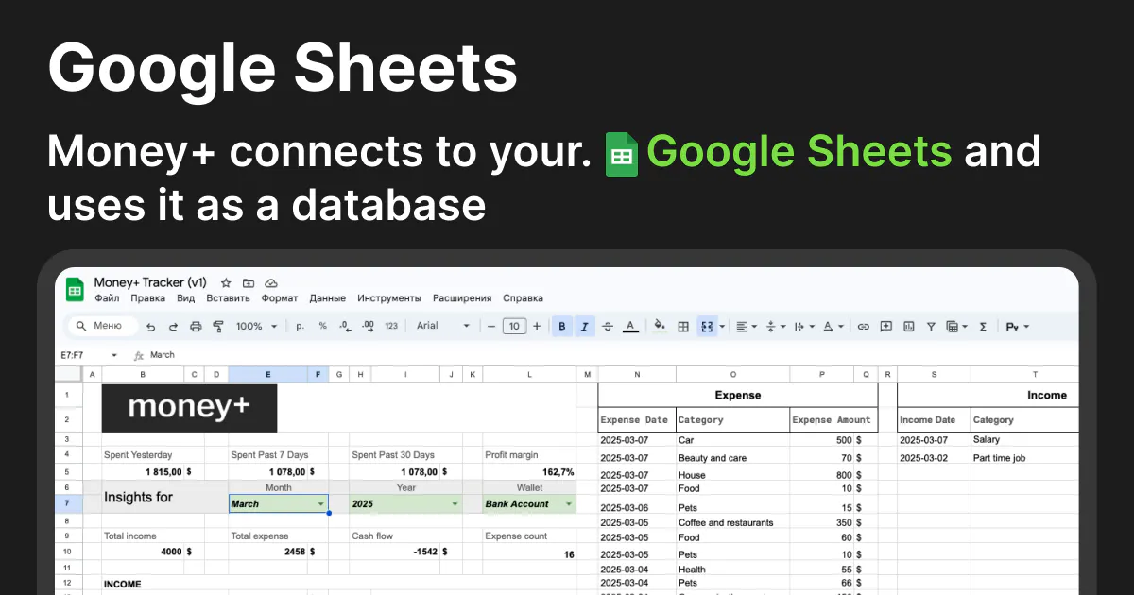The height and width of the screenshot is (595, 1134).
Task: Open text rotation dropdown
Action: 833,326
